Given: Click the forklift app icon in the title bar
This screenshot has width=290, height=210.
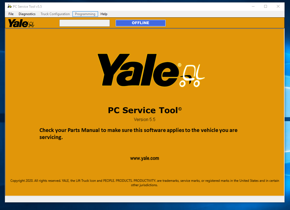Looking at the screenshot, I should 9,6.
